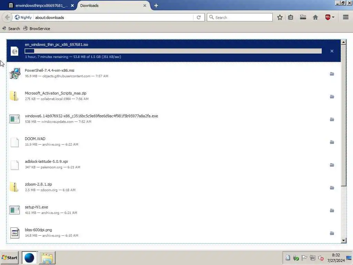Click the PowerShell installer file icon
The height and width of the screenshot is (265, 353).
click(x=15, y=73)
